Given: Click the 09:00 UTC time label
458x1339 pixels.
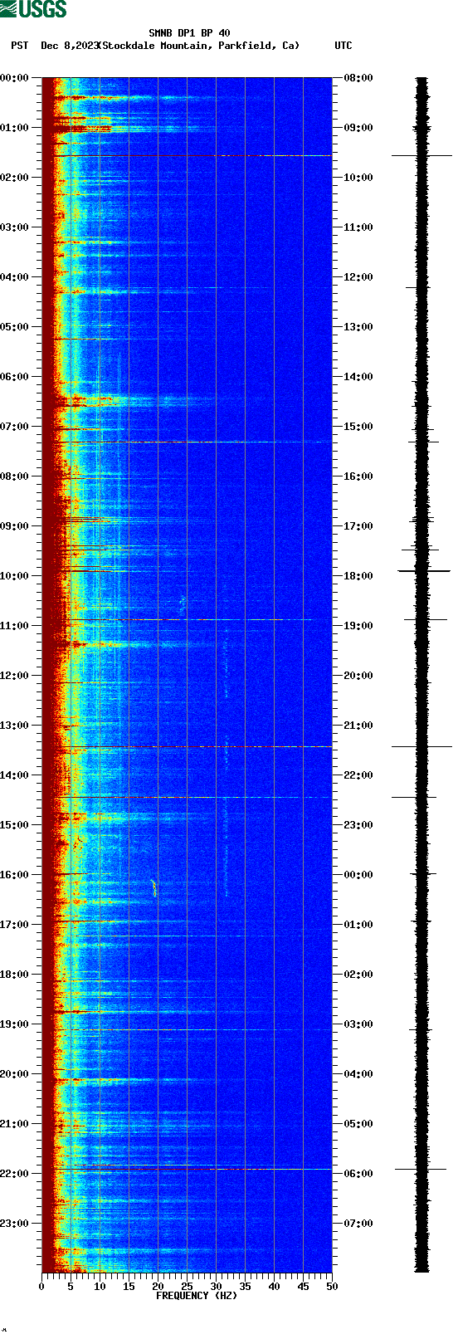Looking at the screenshot, I should [x=358, y=128].
